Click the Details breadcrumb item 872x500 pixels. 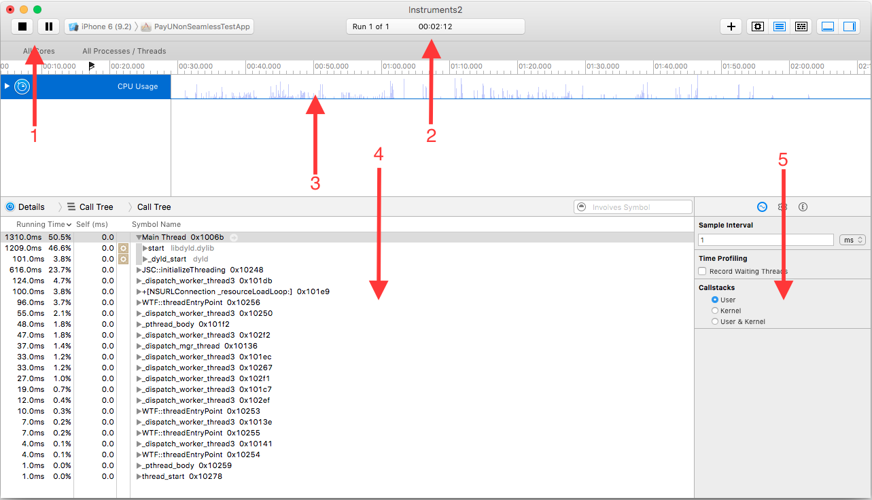point(31,207)
